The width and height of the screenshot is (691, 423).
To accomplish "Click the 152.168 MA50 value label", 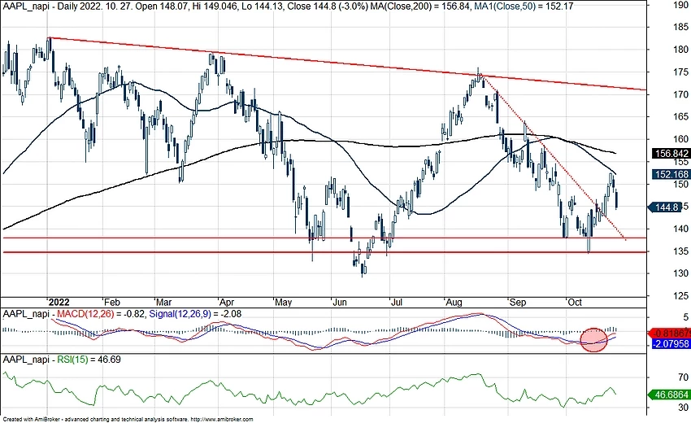I will 671,174.
